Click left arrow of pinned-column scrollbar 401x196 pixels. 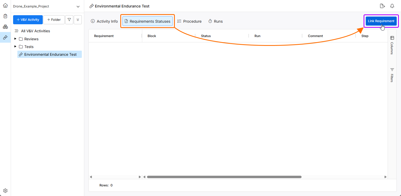point(91,177)
